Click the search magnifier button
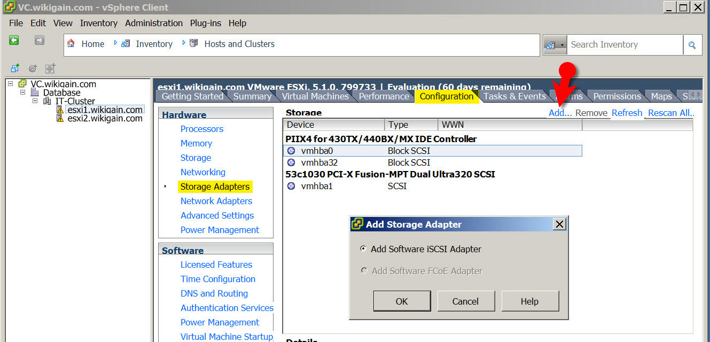This screenshot has width=710, height=342. click(692, 45)
